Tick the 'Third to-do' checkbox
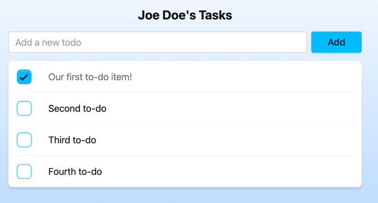The image size is (378, 203). click(24, 140)
